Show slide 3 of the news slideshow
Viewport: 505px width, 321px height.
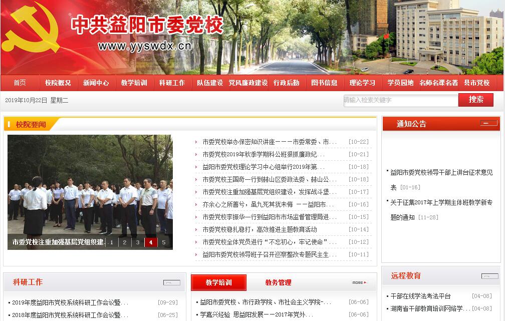tap(137, 242)
